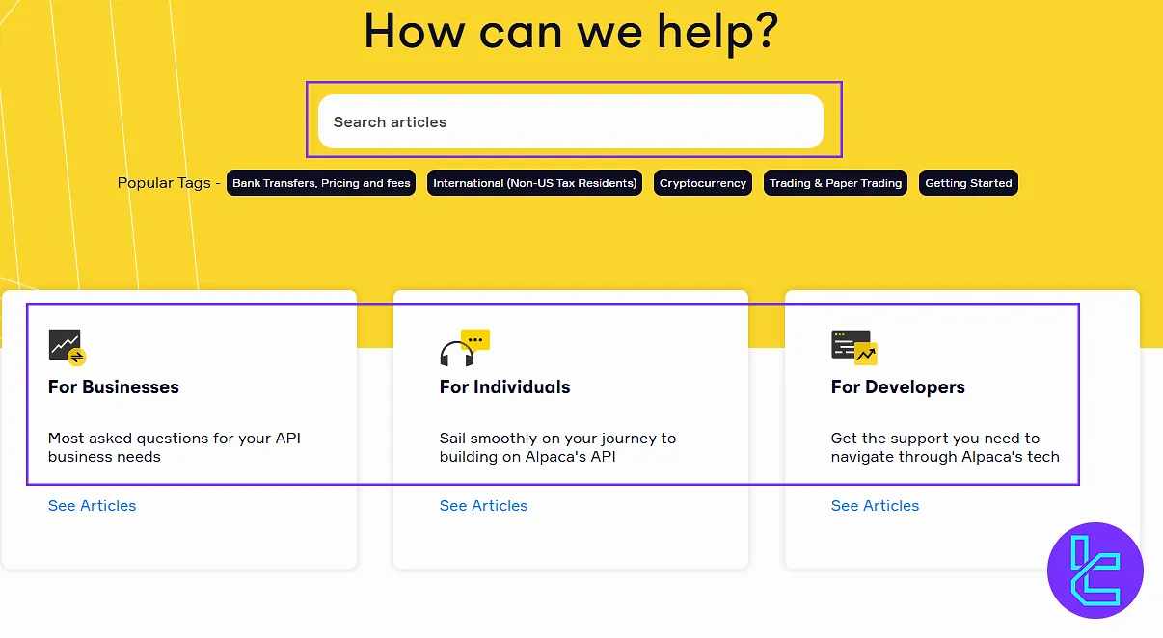Viewport: 1163px width, 638px height.
Task: Choose the Cryptocurrency popular tag
Action: click(703, 183)
